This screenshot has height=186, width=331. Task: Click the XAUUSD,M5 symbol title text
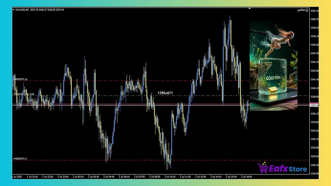[x=22, y=10]
